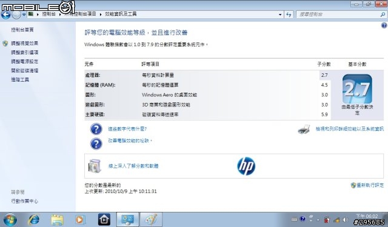Click the 3.0 subscore in the 遊戲圖形 row
Viewport: 388px width, 227px height.
click(324, 105)
